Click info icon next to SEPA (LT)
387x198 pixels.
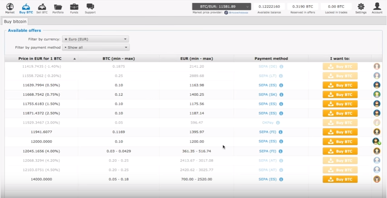point(281,76)
